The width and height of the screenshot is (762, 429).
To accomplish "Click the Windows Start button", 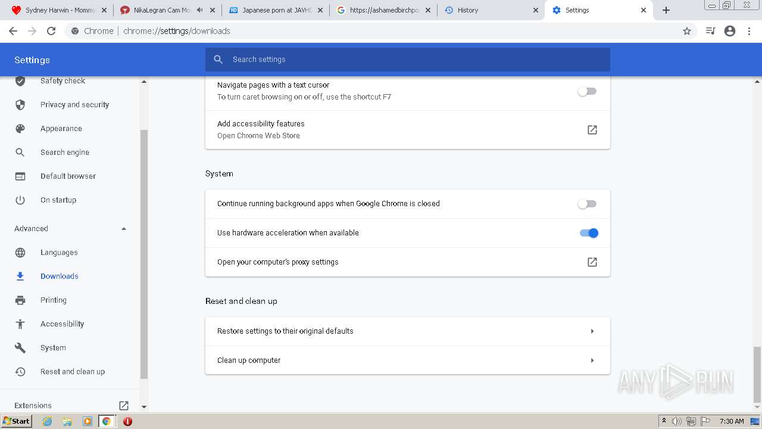I will pyautogui.click(x=17, y=421).
